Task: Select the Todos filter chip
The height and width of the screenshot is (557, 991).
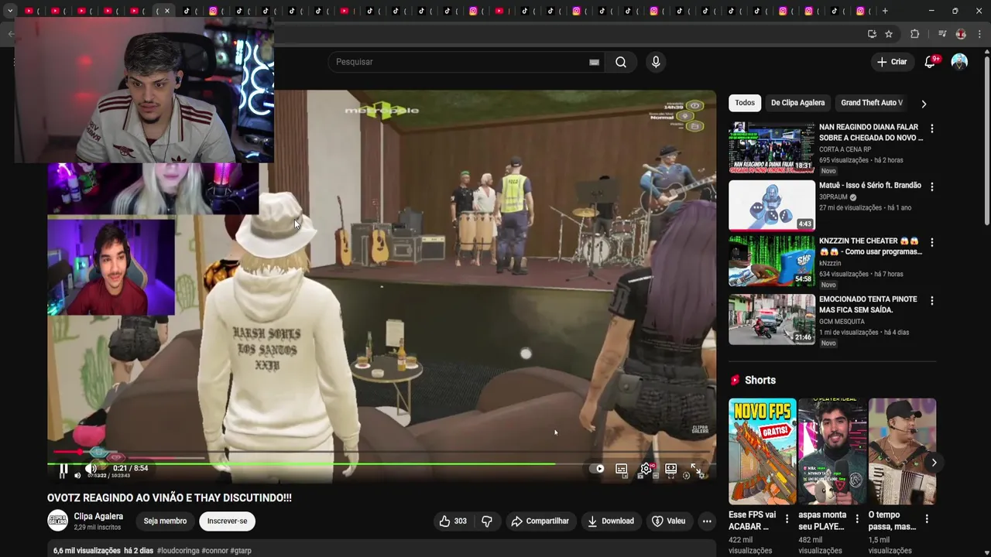Action: pos(745,103)
